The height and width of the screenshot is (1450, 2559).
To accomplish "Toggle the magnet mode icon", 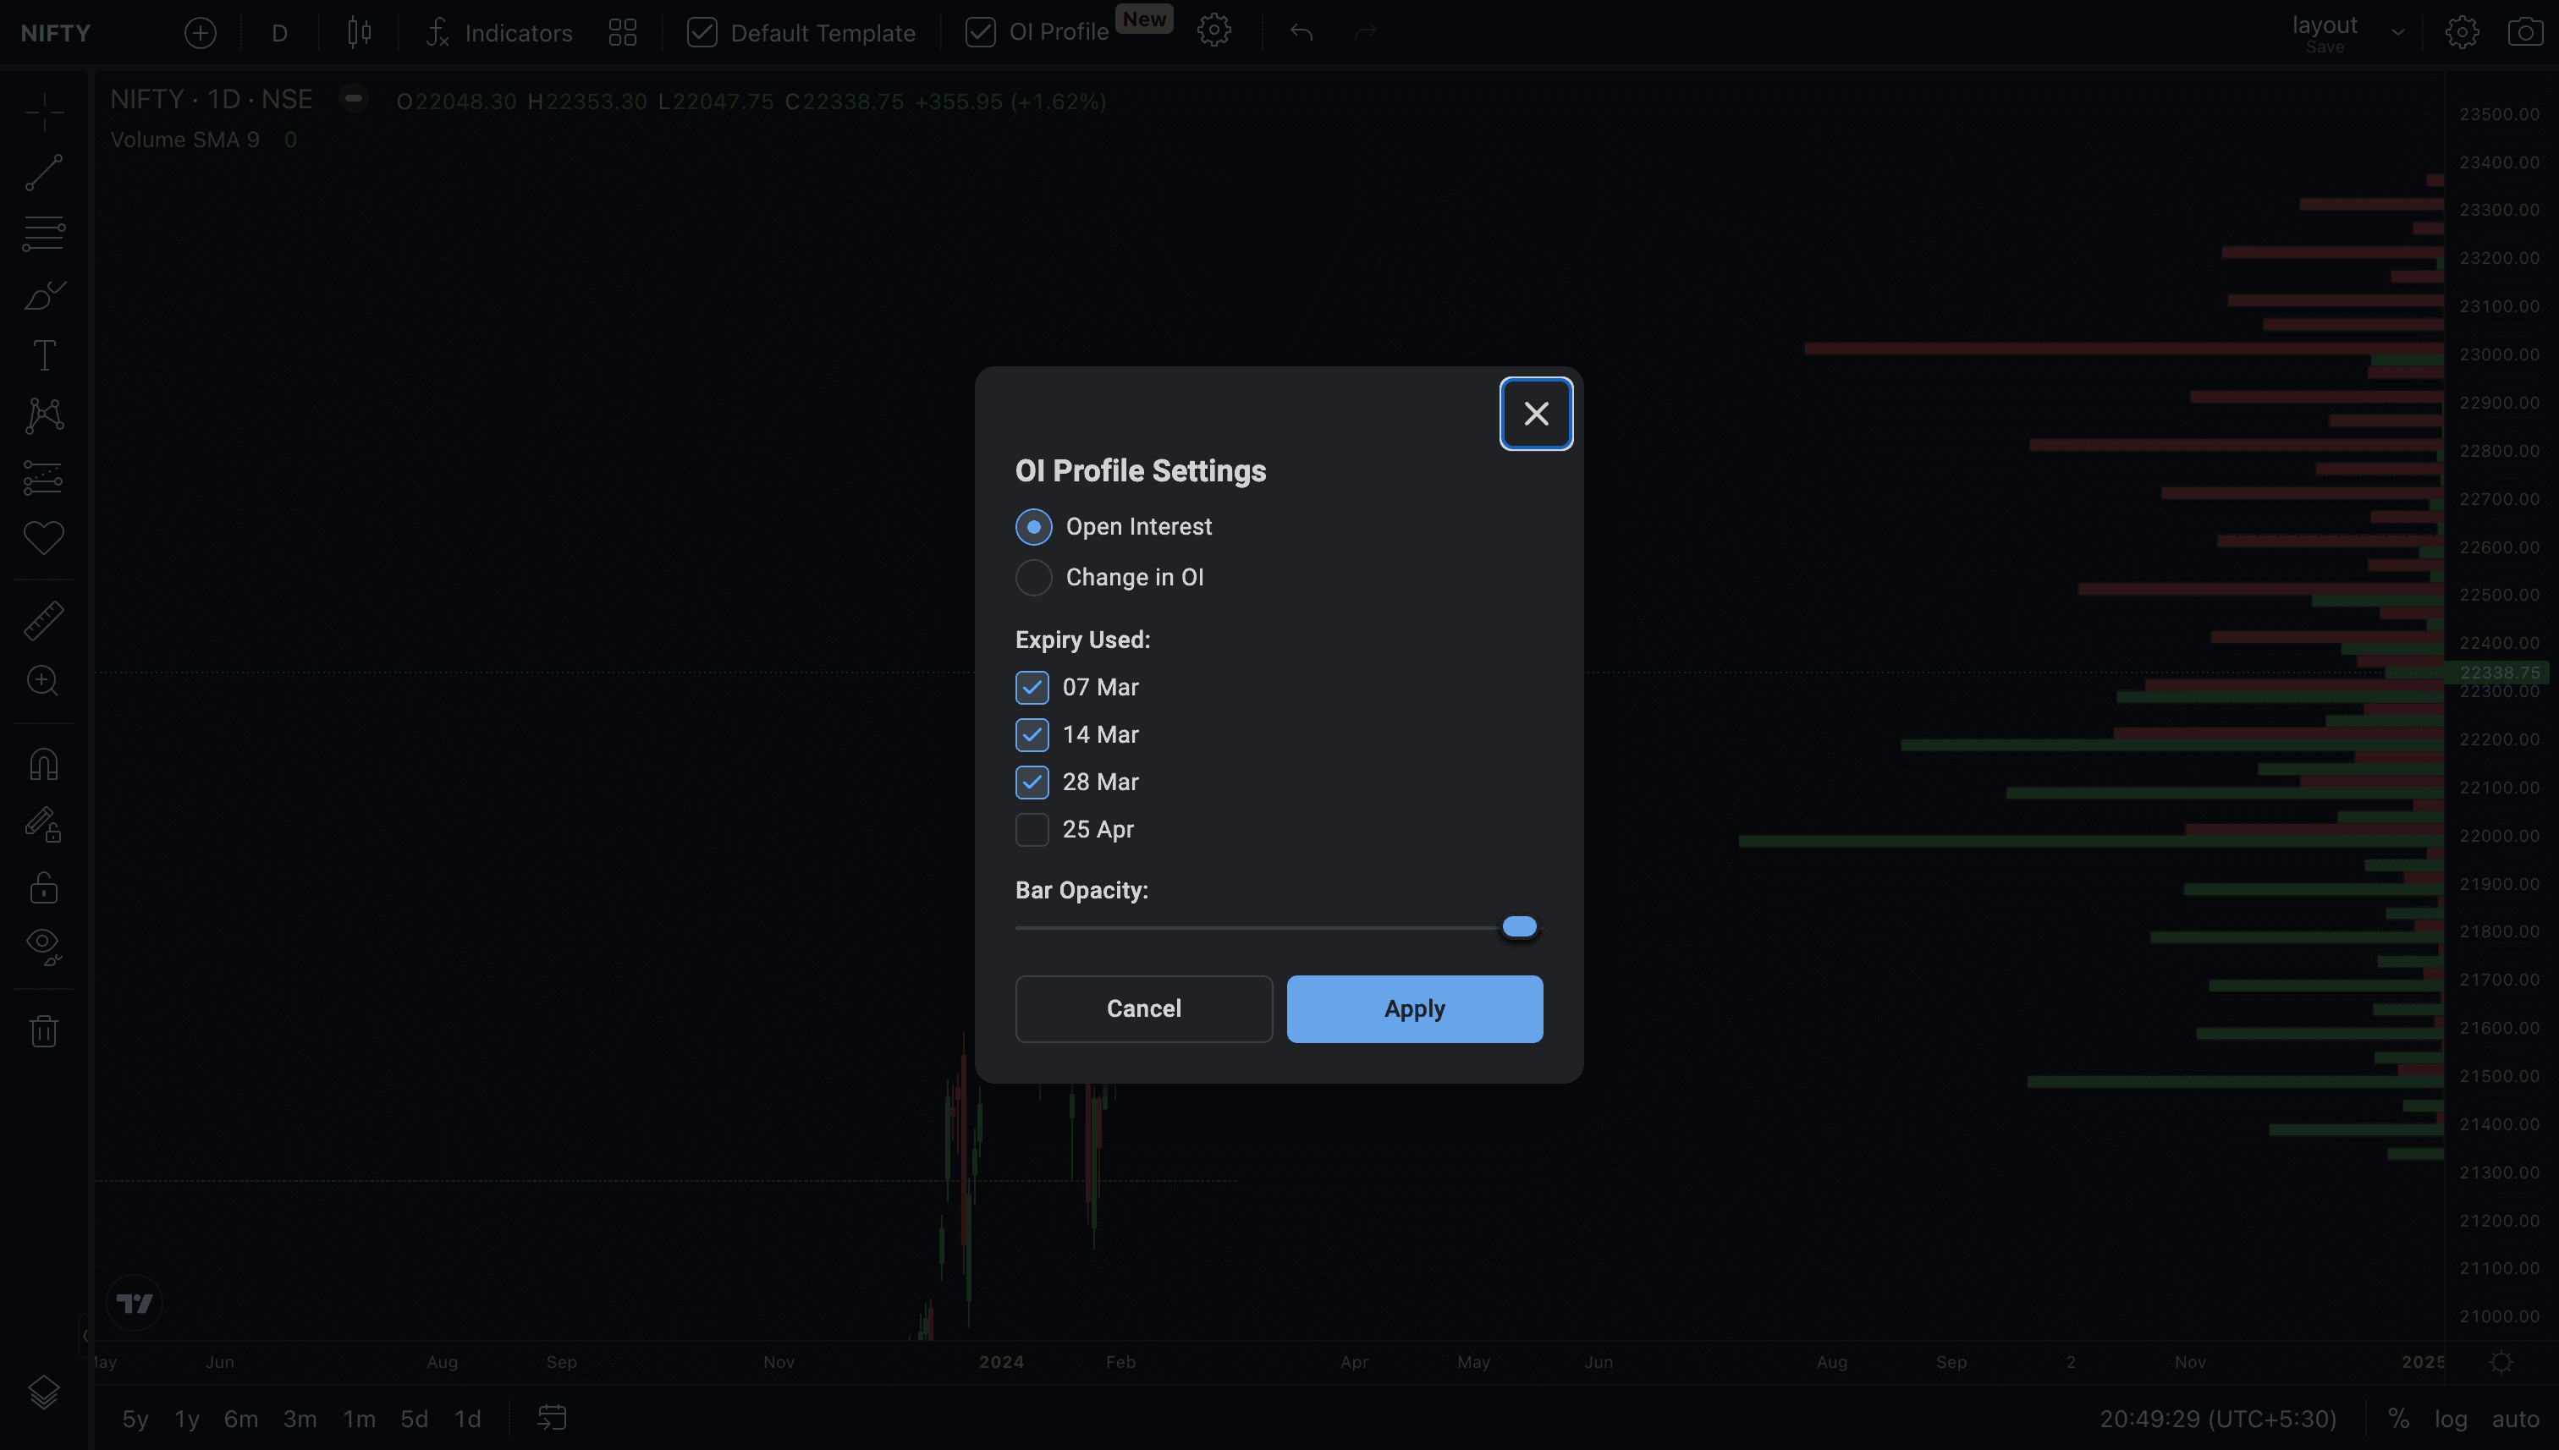I will (44, 765).
